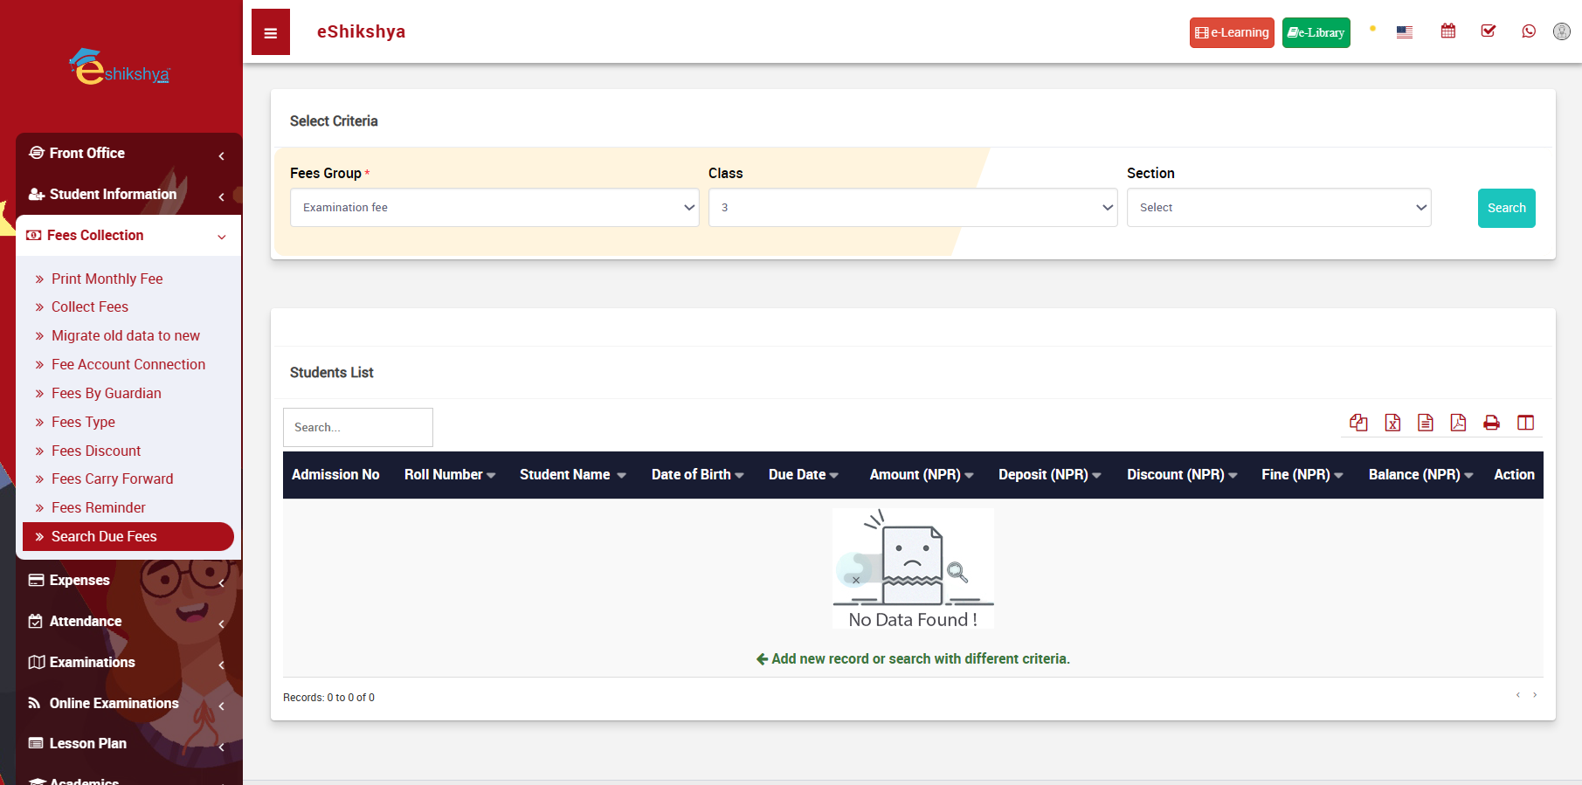
Task: Open the calendar icon in header
Action: [x=1448, y=31]
